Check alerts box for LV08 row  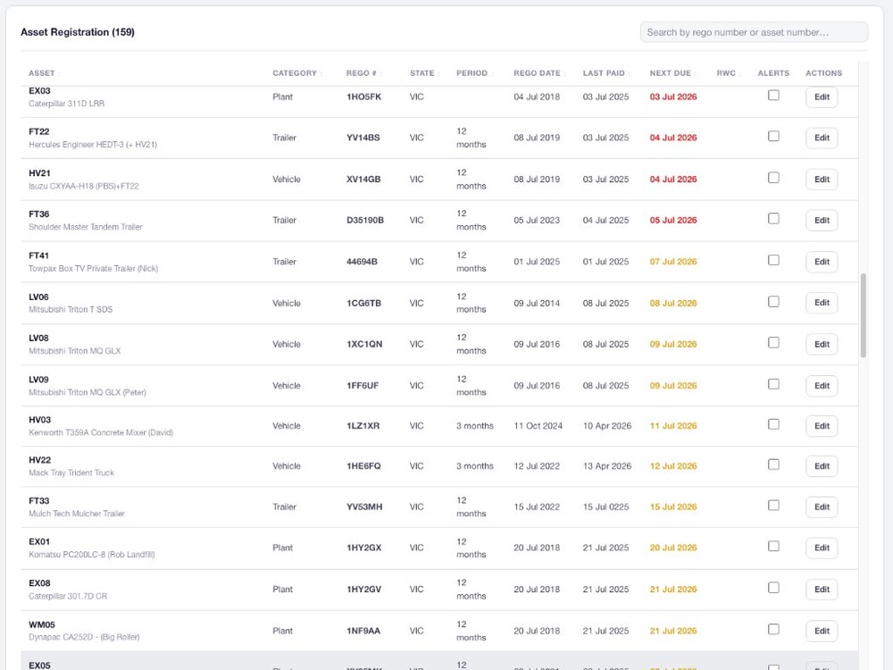tap(773, 342)
